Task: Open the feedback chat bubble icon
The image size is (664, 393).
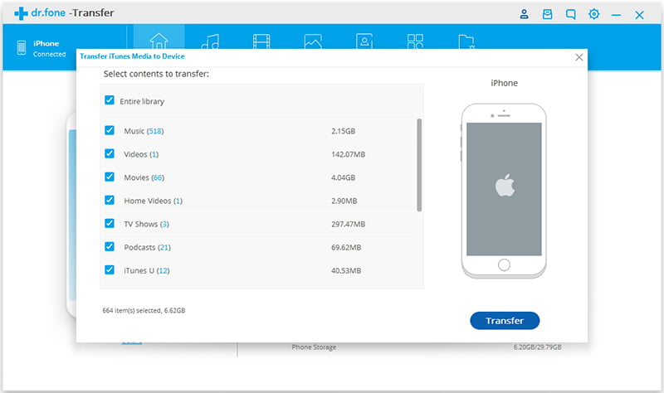Action: pyautogui.click(x=570, y=15)
